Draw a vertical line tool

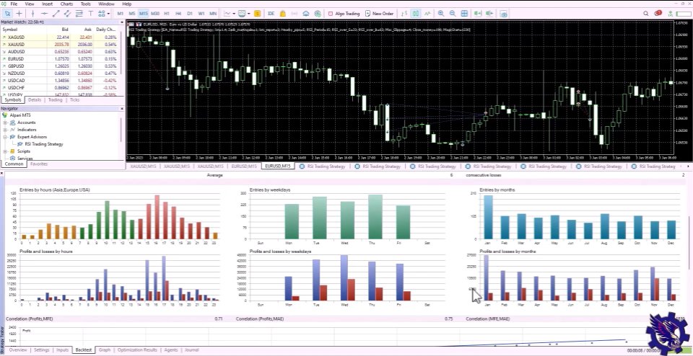(32, 14)
